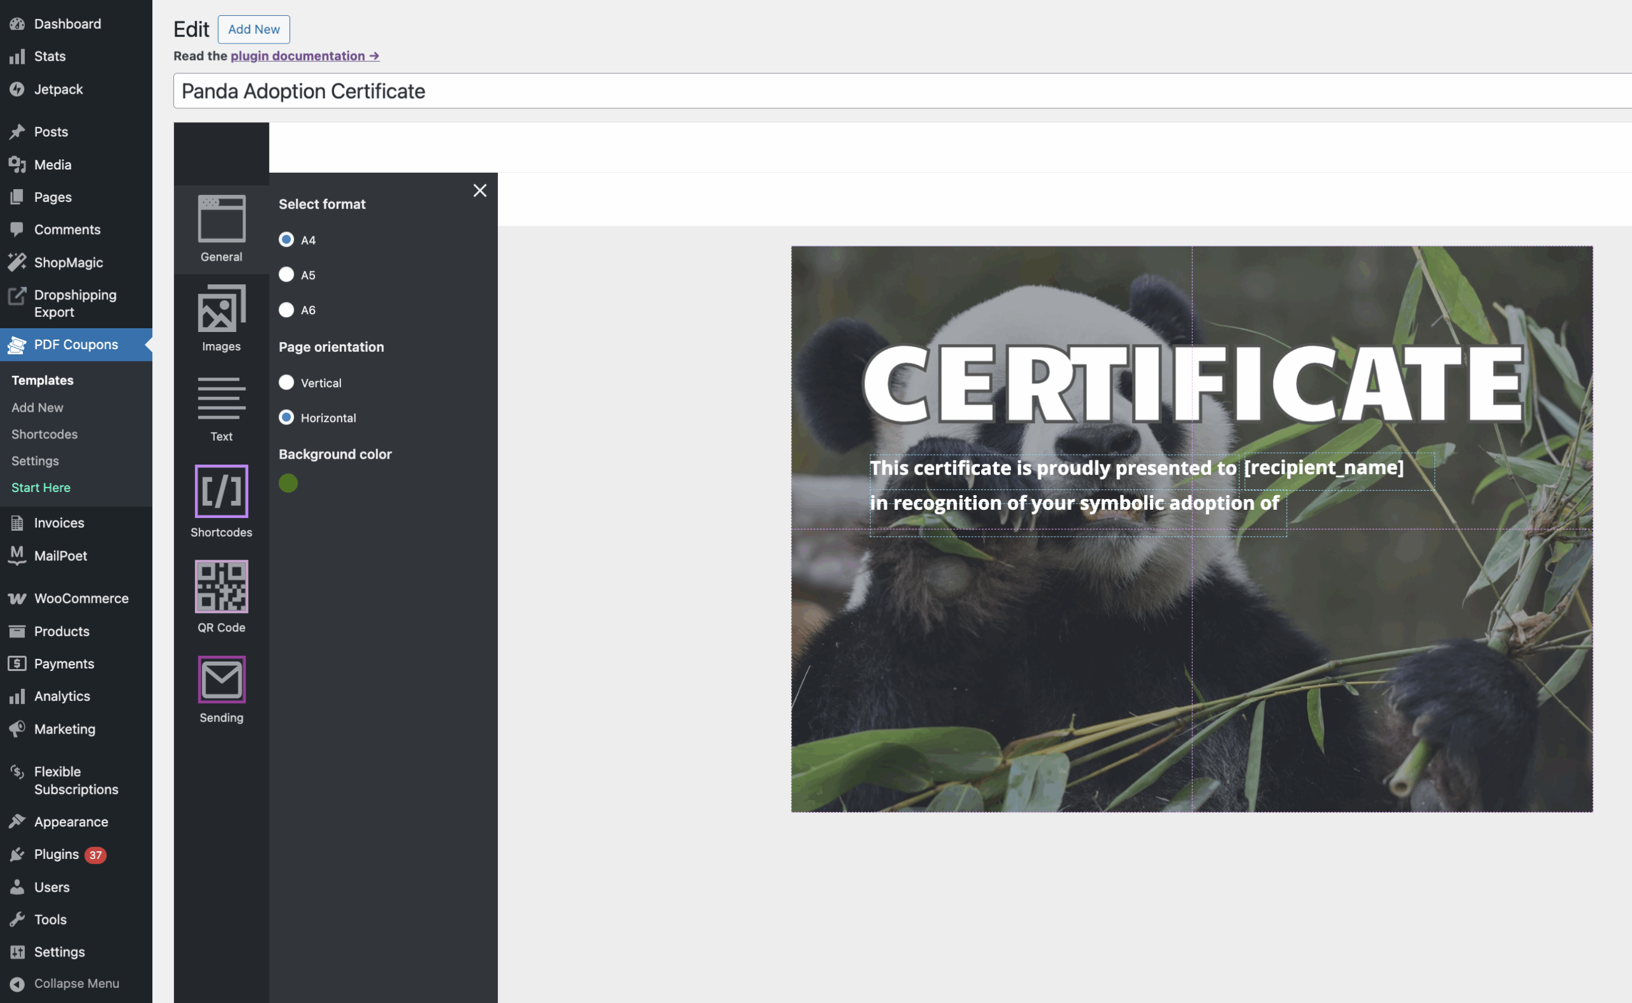Select Vertical page orientation

coord(286,382)
